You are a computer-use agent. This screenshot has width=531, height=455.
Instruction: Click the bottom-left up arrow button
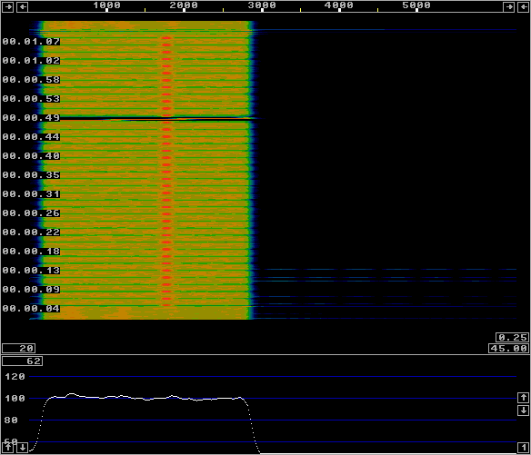[x=7, y=448]
